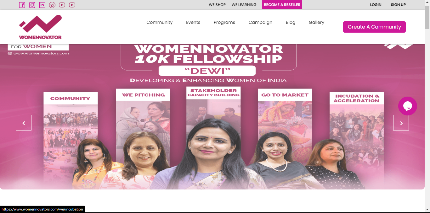Go to previous carousel slide arrow
This screenshot has height=213, width=430.
(24, 123)
